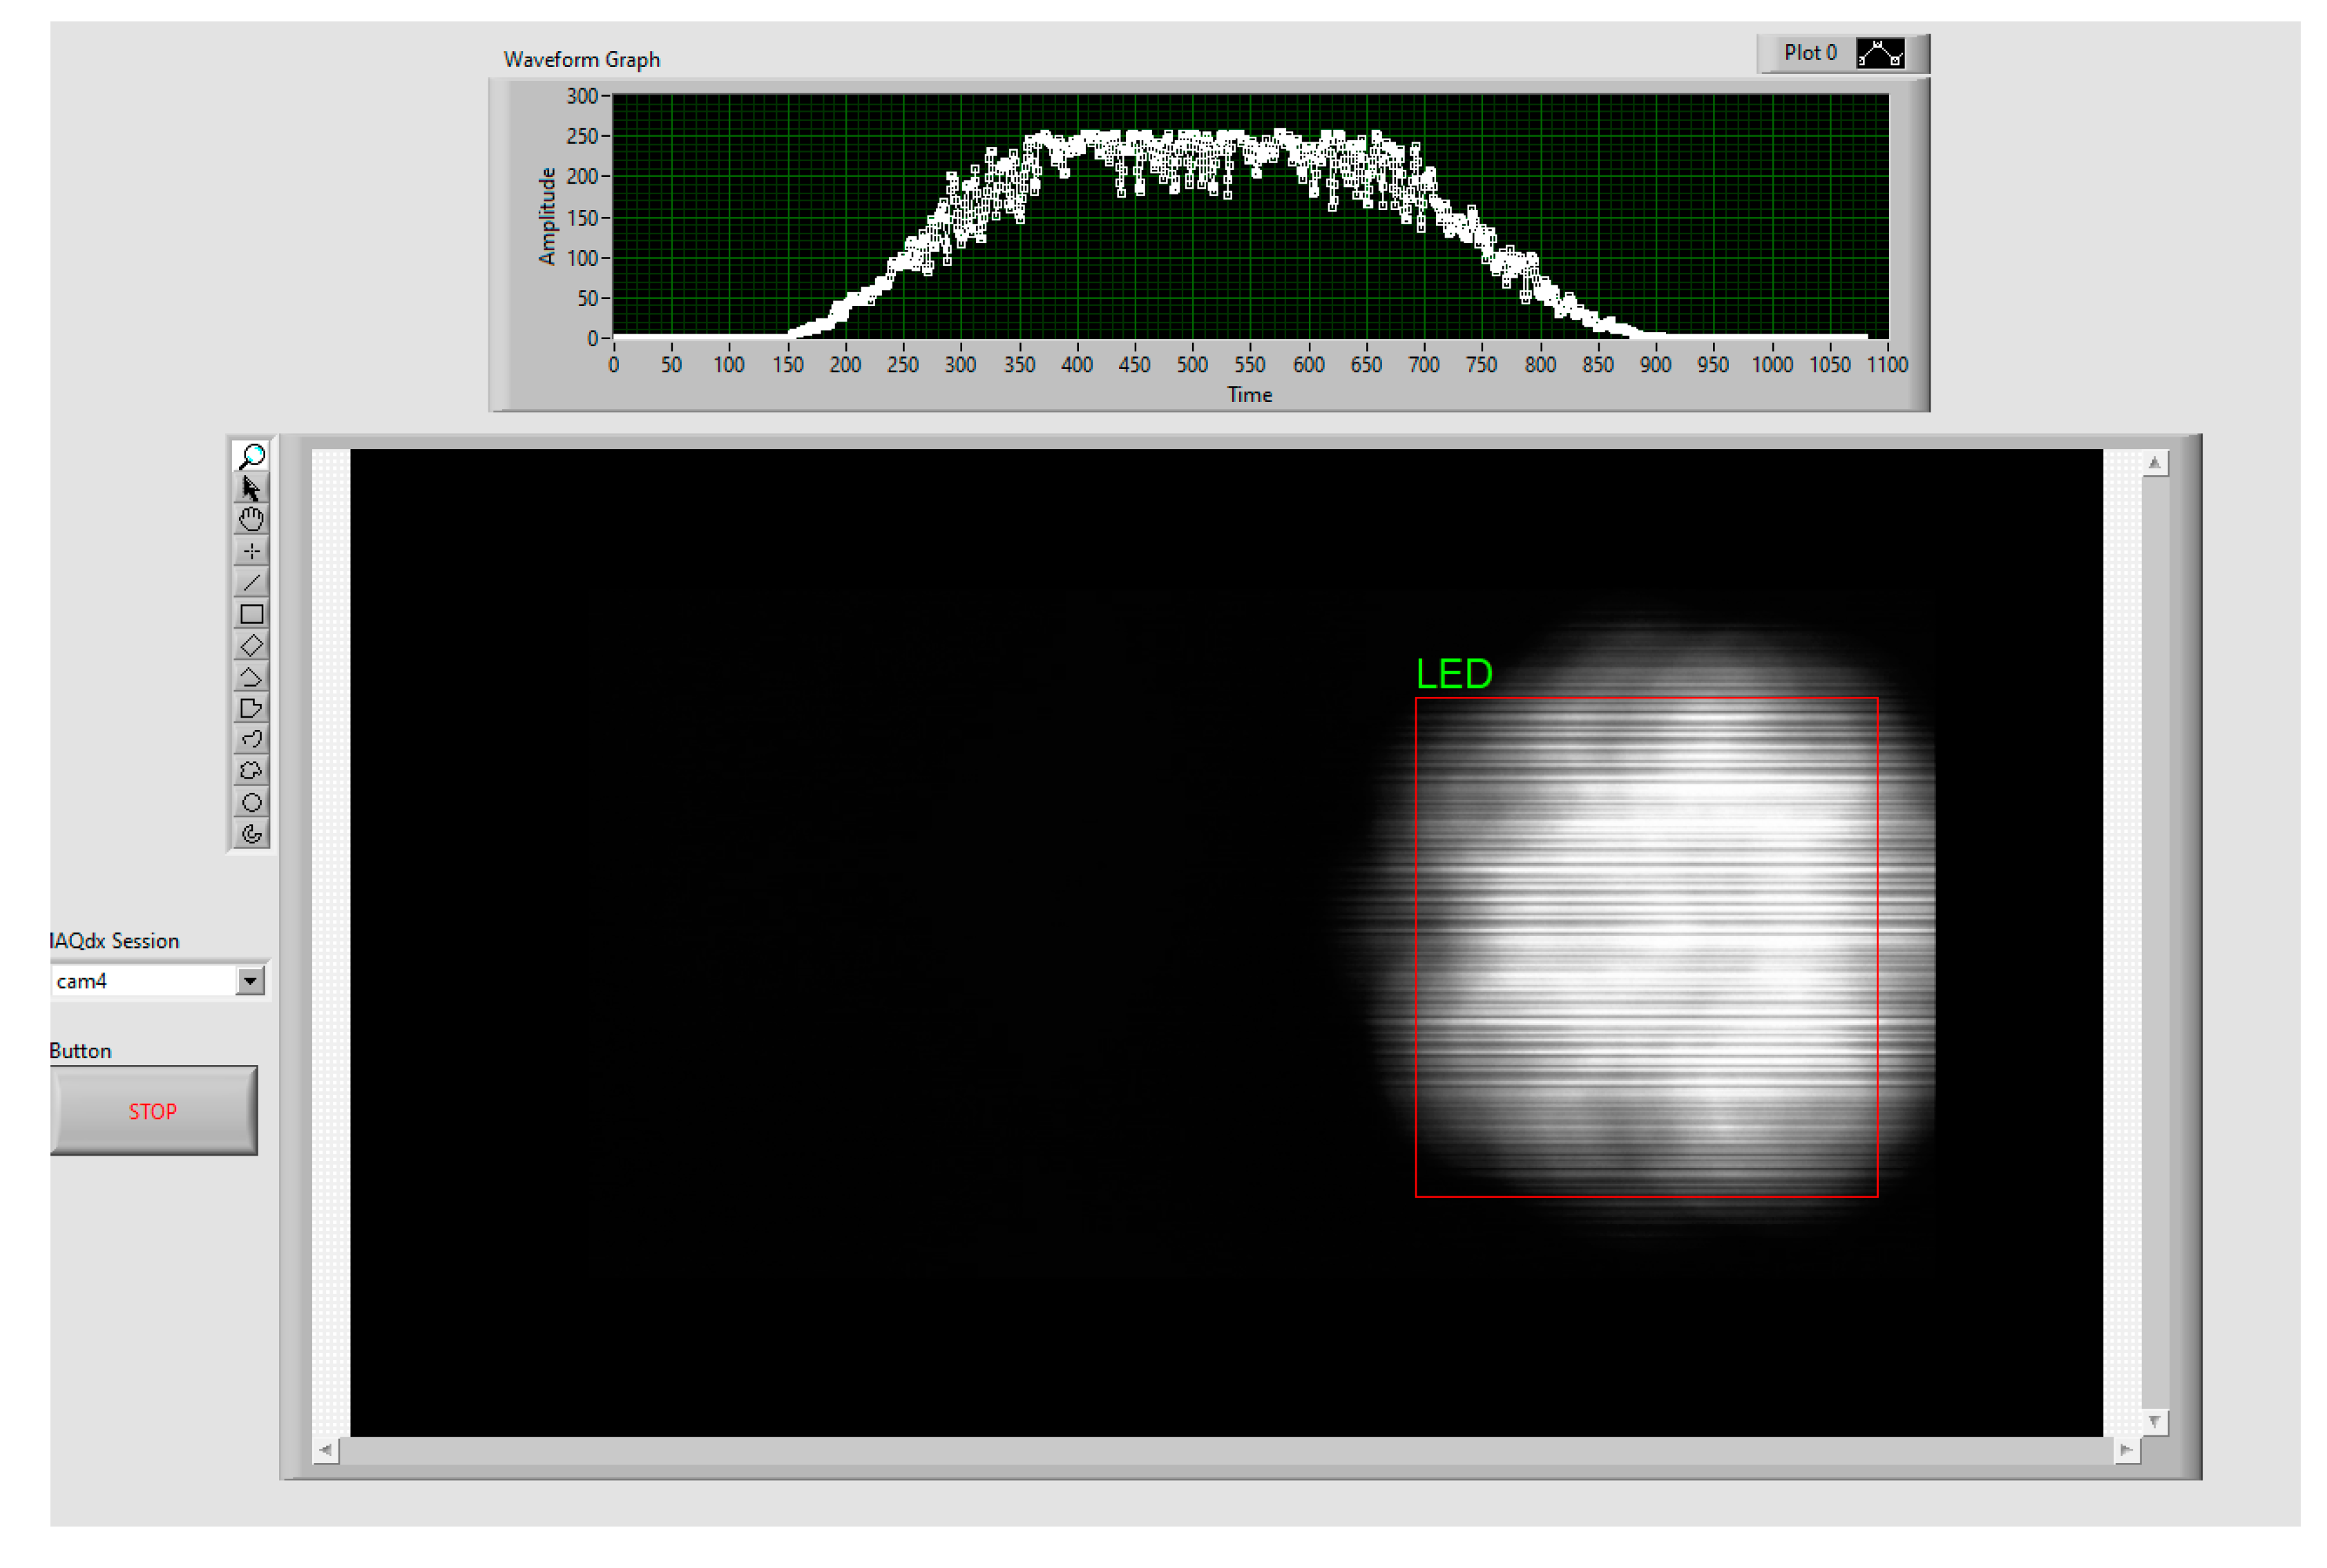Select the line ROI tool
Image resolution: width=2327 pixels, height=1568 pixels.
pos(251,582)
